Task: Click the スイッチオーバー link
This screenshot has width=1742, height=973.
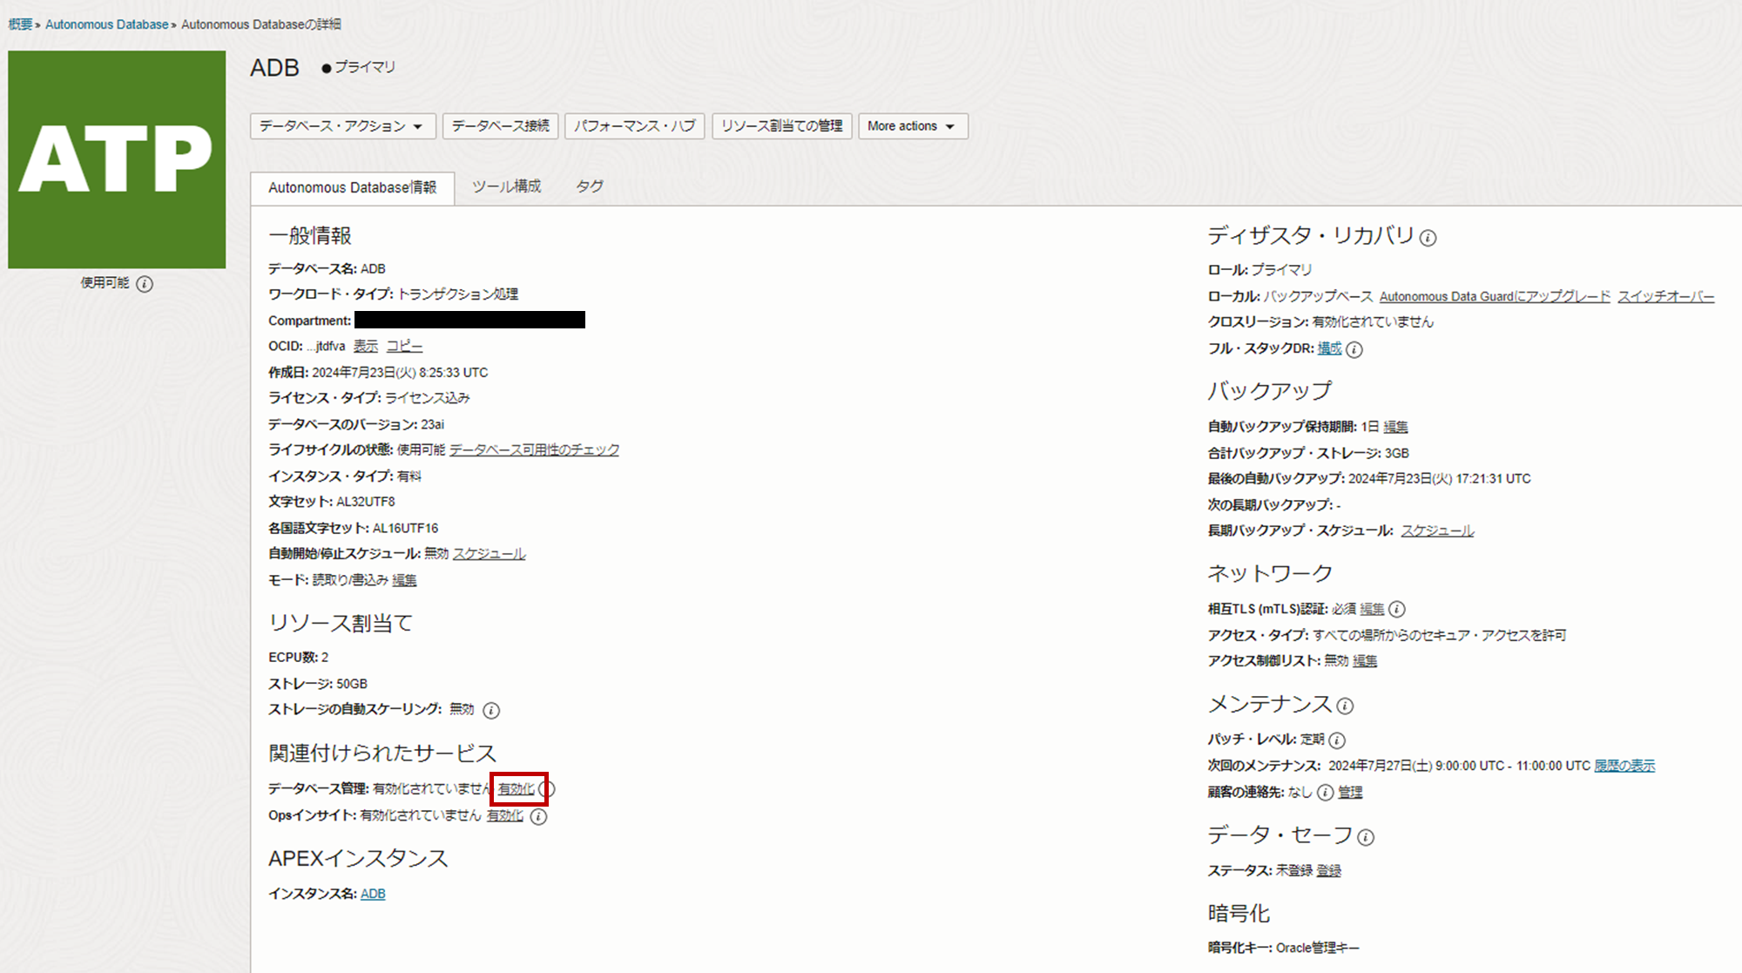Action: coord(1665,297)
